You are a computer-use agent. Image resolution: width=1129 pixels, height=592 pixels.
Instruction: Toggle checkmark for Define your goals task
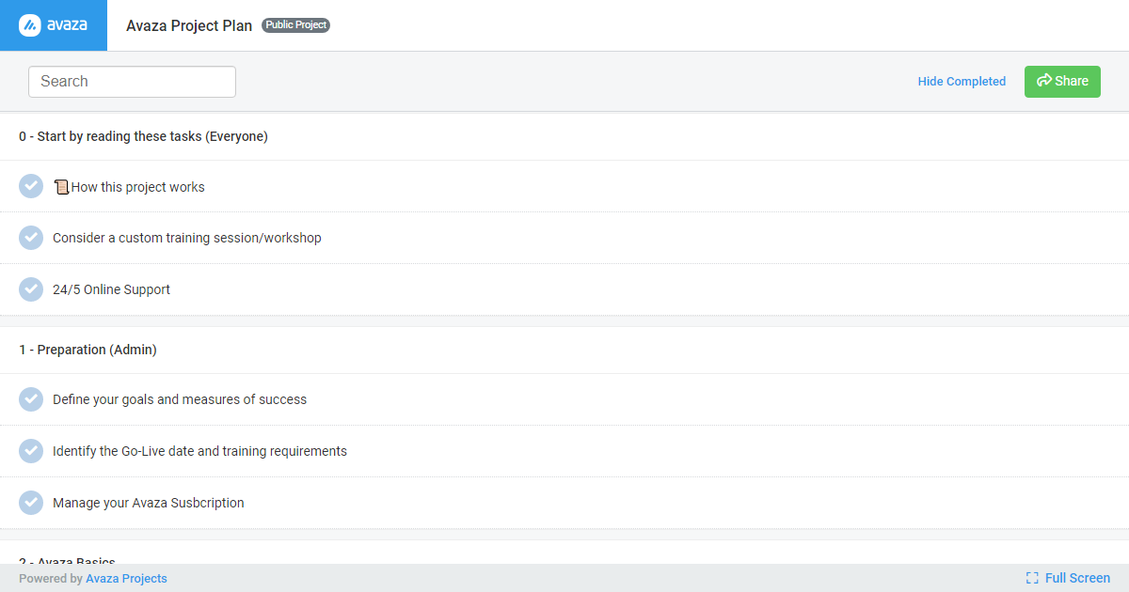pyautogui.click(x=31, y=399)
